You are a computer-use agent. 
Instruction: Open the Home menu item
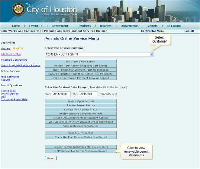click(16, 26)
